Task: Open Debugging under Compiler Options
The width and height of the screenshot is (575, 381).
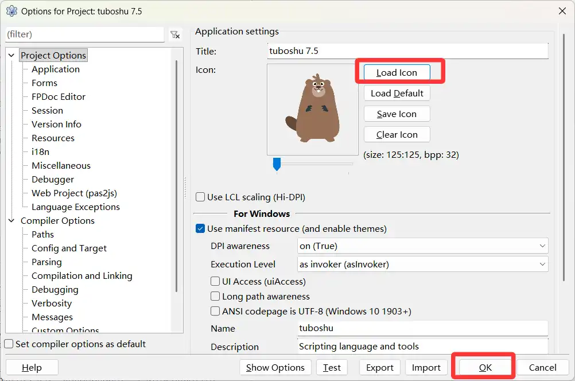Action: coord(55,289)
